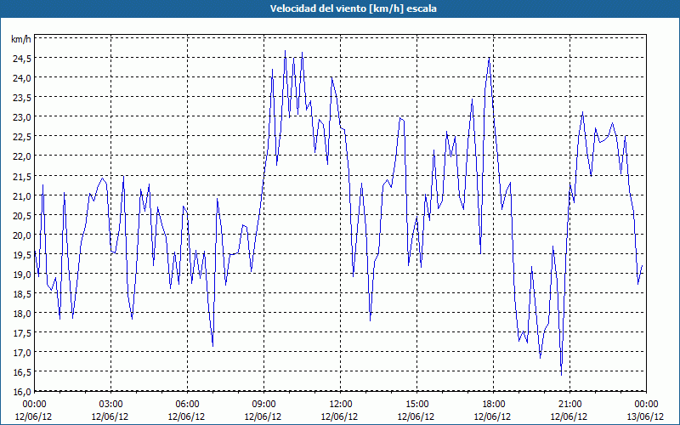Click the '13/06/12' date label
Viewport: 680px width, 425px height.
(x=646, y=416)
